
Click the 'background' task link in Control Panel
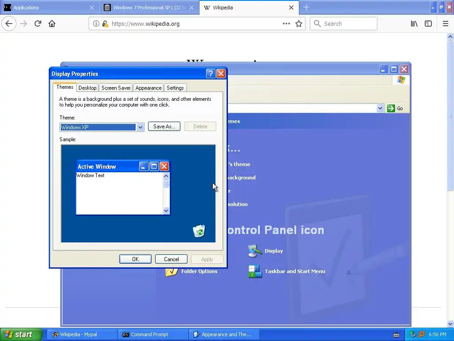242,178
